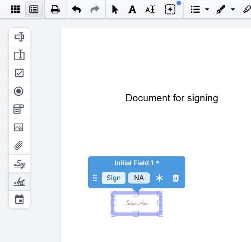The width and height of the screenshot is (251, 242).
Task: Click the drag handle dots on field popup
Action: [x=95, y=178]
